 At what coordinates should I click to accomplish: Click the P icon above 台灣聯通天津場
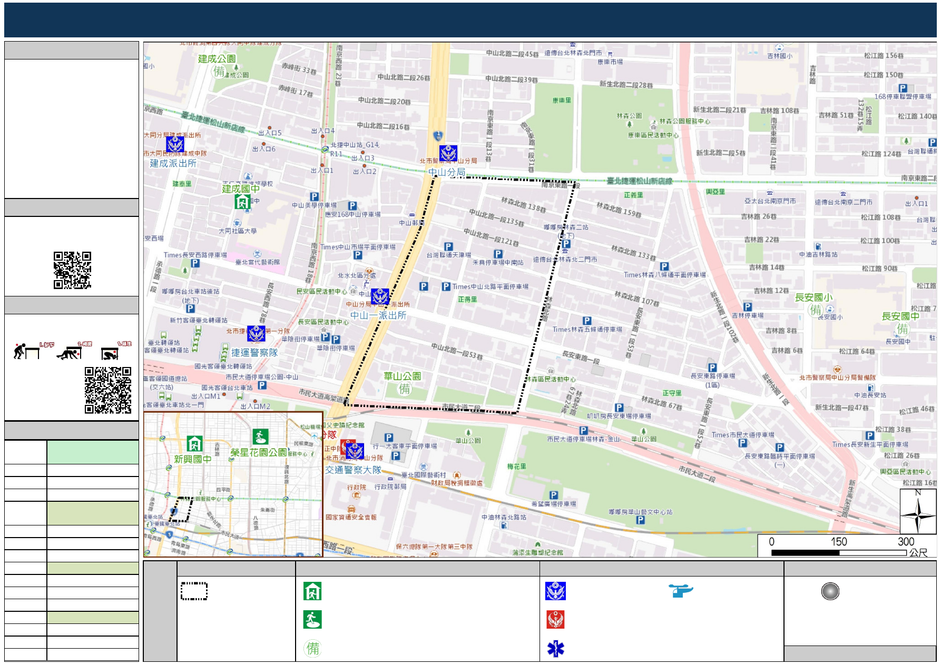point(448,246)
